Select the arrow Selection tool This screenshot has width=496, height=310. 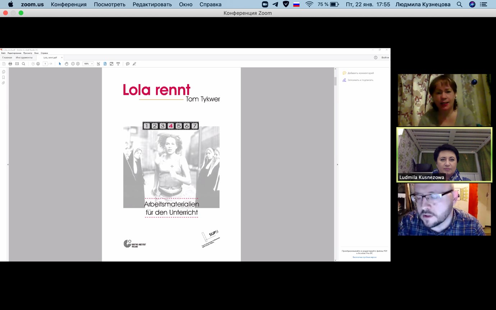point(60,64)
